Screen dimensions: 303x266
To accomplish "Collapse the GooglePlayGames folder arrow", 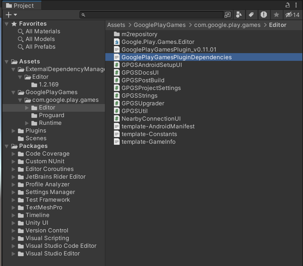I will coord(13,93).
